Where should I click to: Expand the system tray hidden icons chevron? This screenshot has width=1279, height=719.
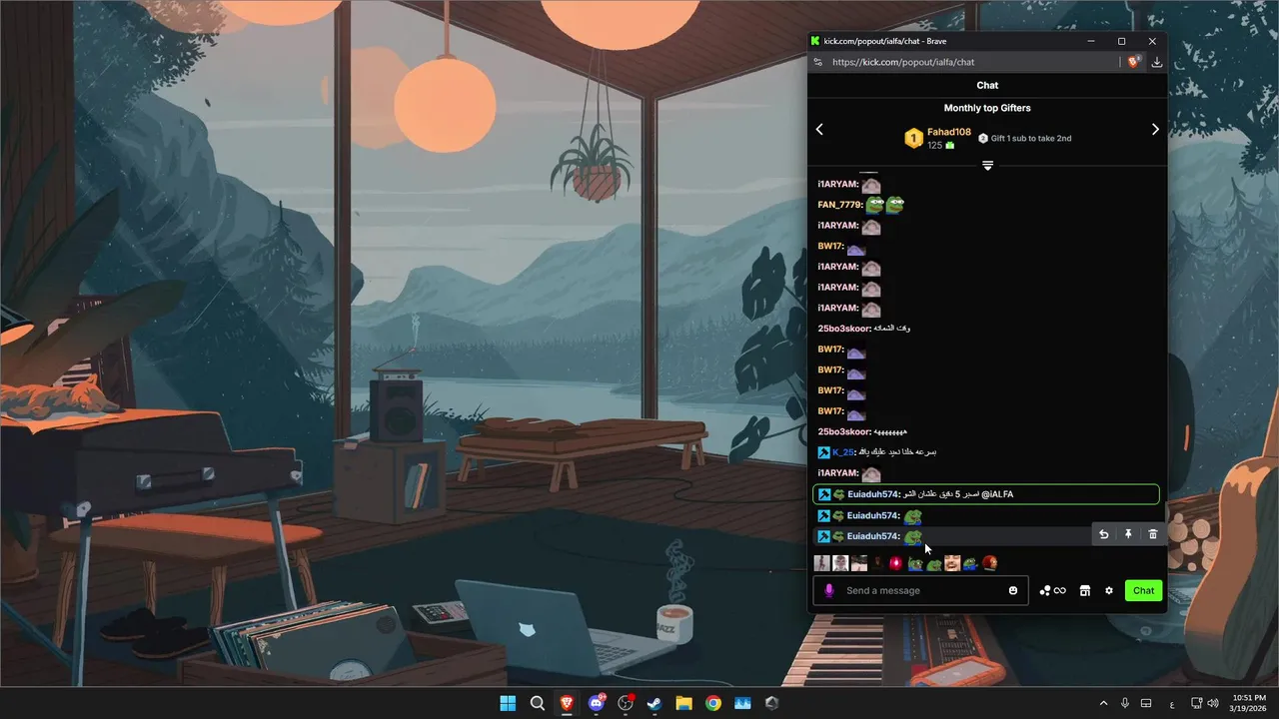(1103, 703)
